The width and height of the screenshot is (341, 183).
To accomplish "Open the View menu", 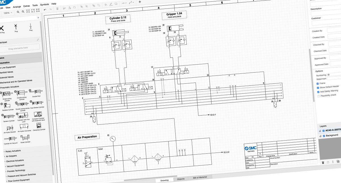I will point(8,7).
